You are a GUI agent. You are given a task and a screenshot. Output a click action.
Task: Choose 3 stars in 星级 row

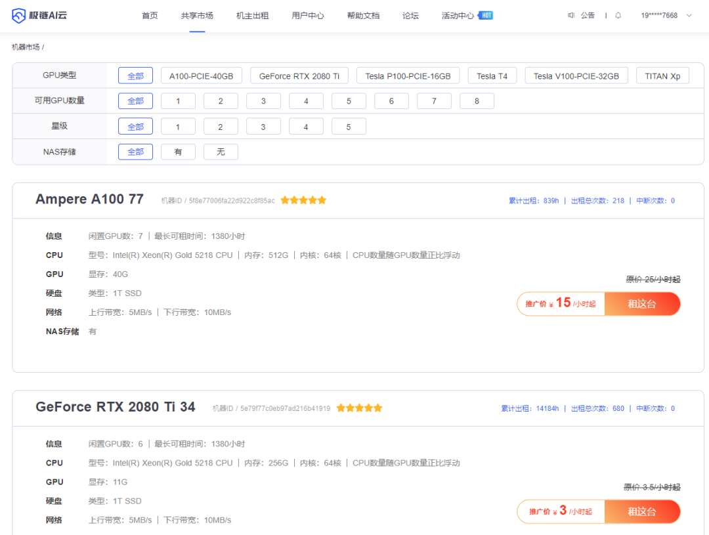(263, 127)
